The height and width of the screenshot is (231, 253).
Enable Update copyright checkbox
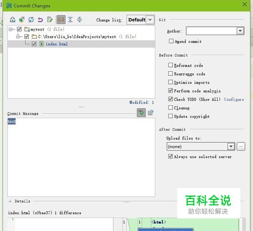coord(171,116)
